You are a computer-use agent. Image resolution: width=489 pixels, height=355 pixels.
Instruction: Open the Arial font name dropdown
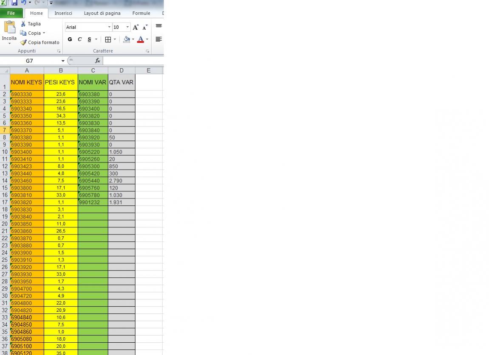(109, 27)
